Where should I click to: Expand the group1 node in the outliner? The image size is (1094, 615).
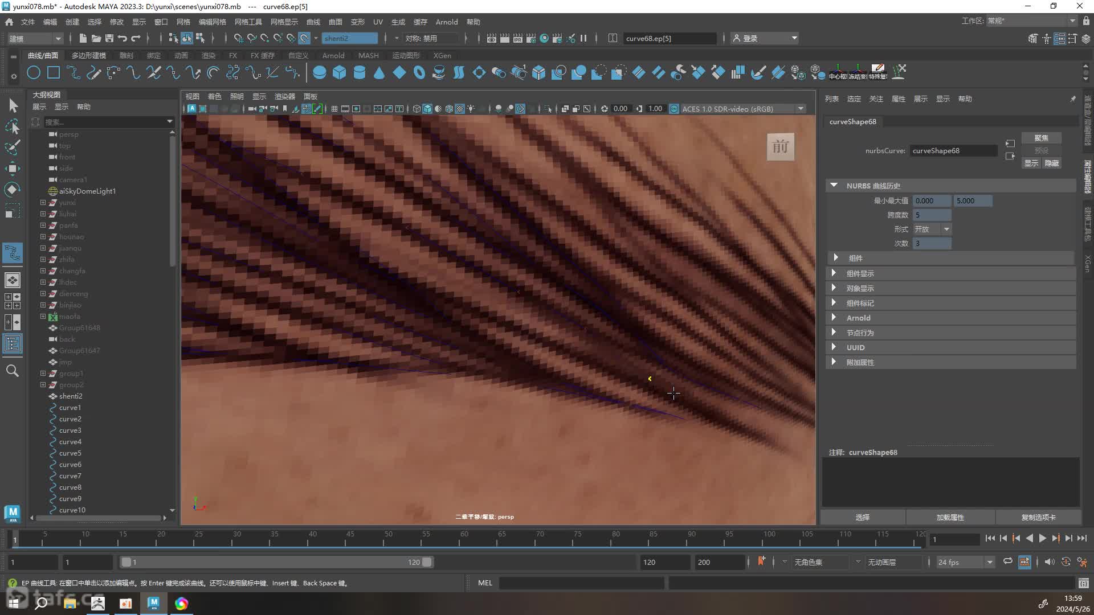click(x=43, y=373)
